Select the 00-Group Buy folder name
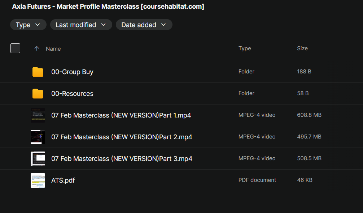The image size is (363, 213). [72, 72]
